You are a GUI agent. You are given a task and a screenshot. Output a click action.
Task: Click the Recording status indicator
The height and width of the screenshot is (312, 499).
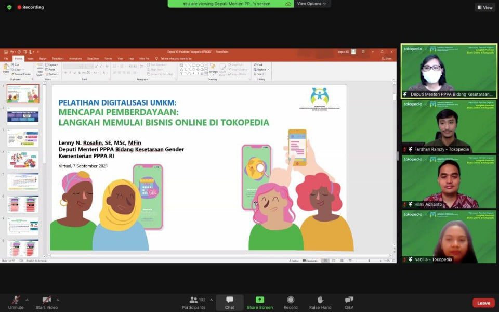tap(30, 7)
